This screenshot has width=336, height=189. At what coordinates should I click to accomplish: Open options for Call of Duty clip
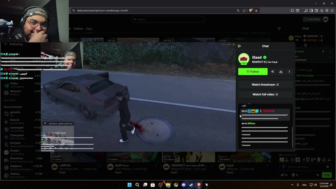[x=100, y=166]
